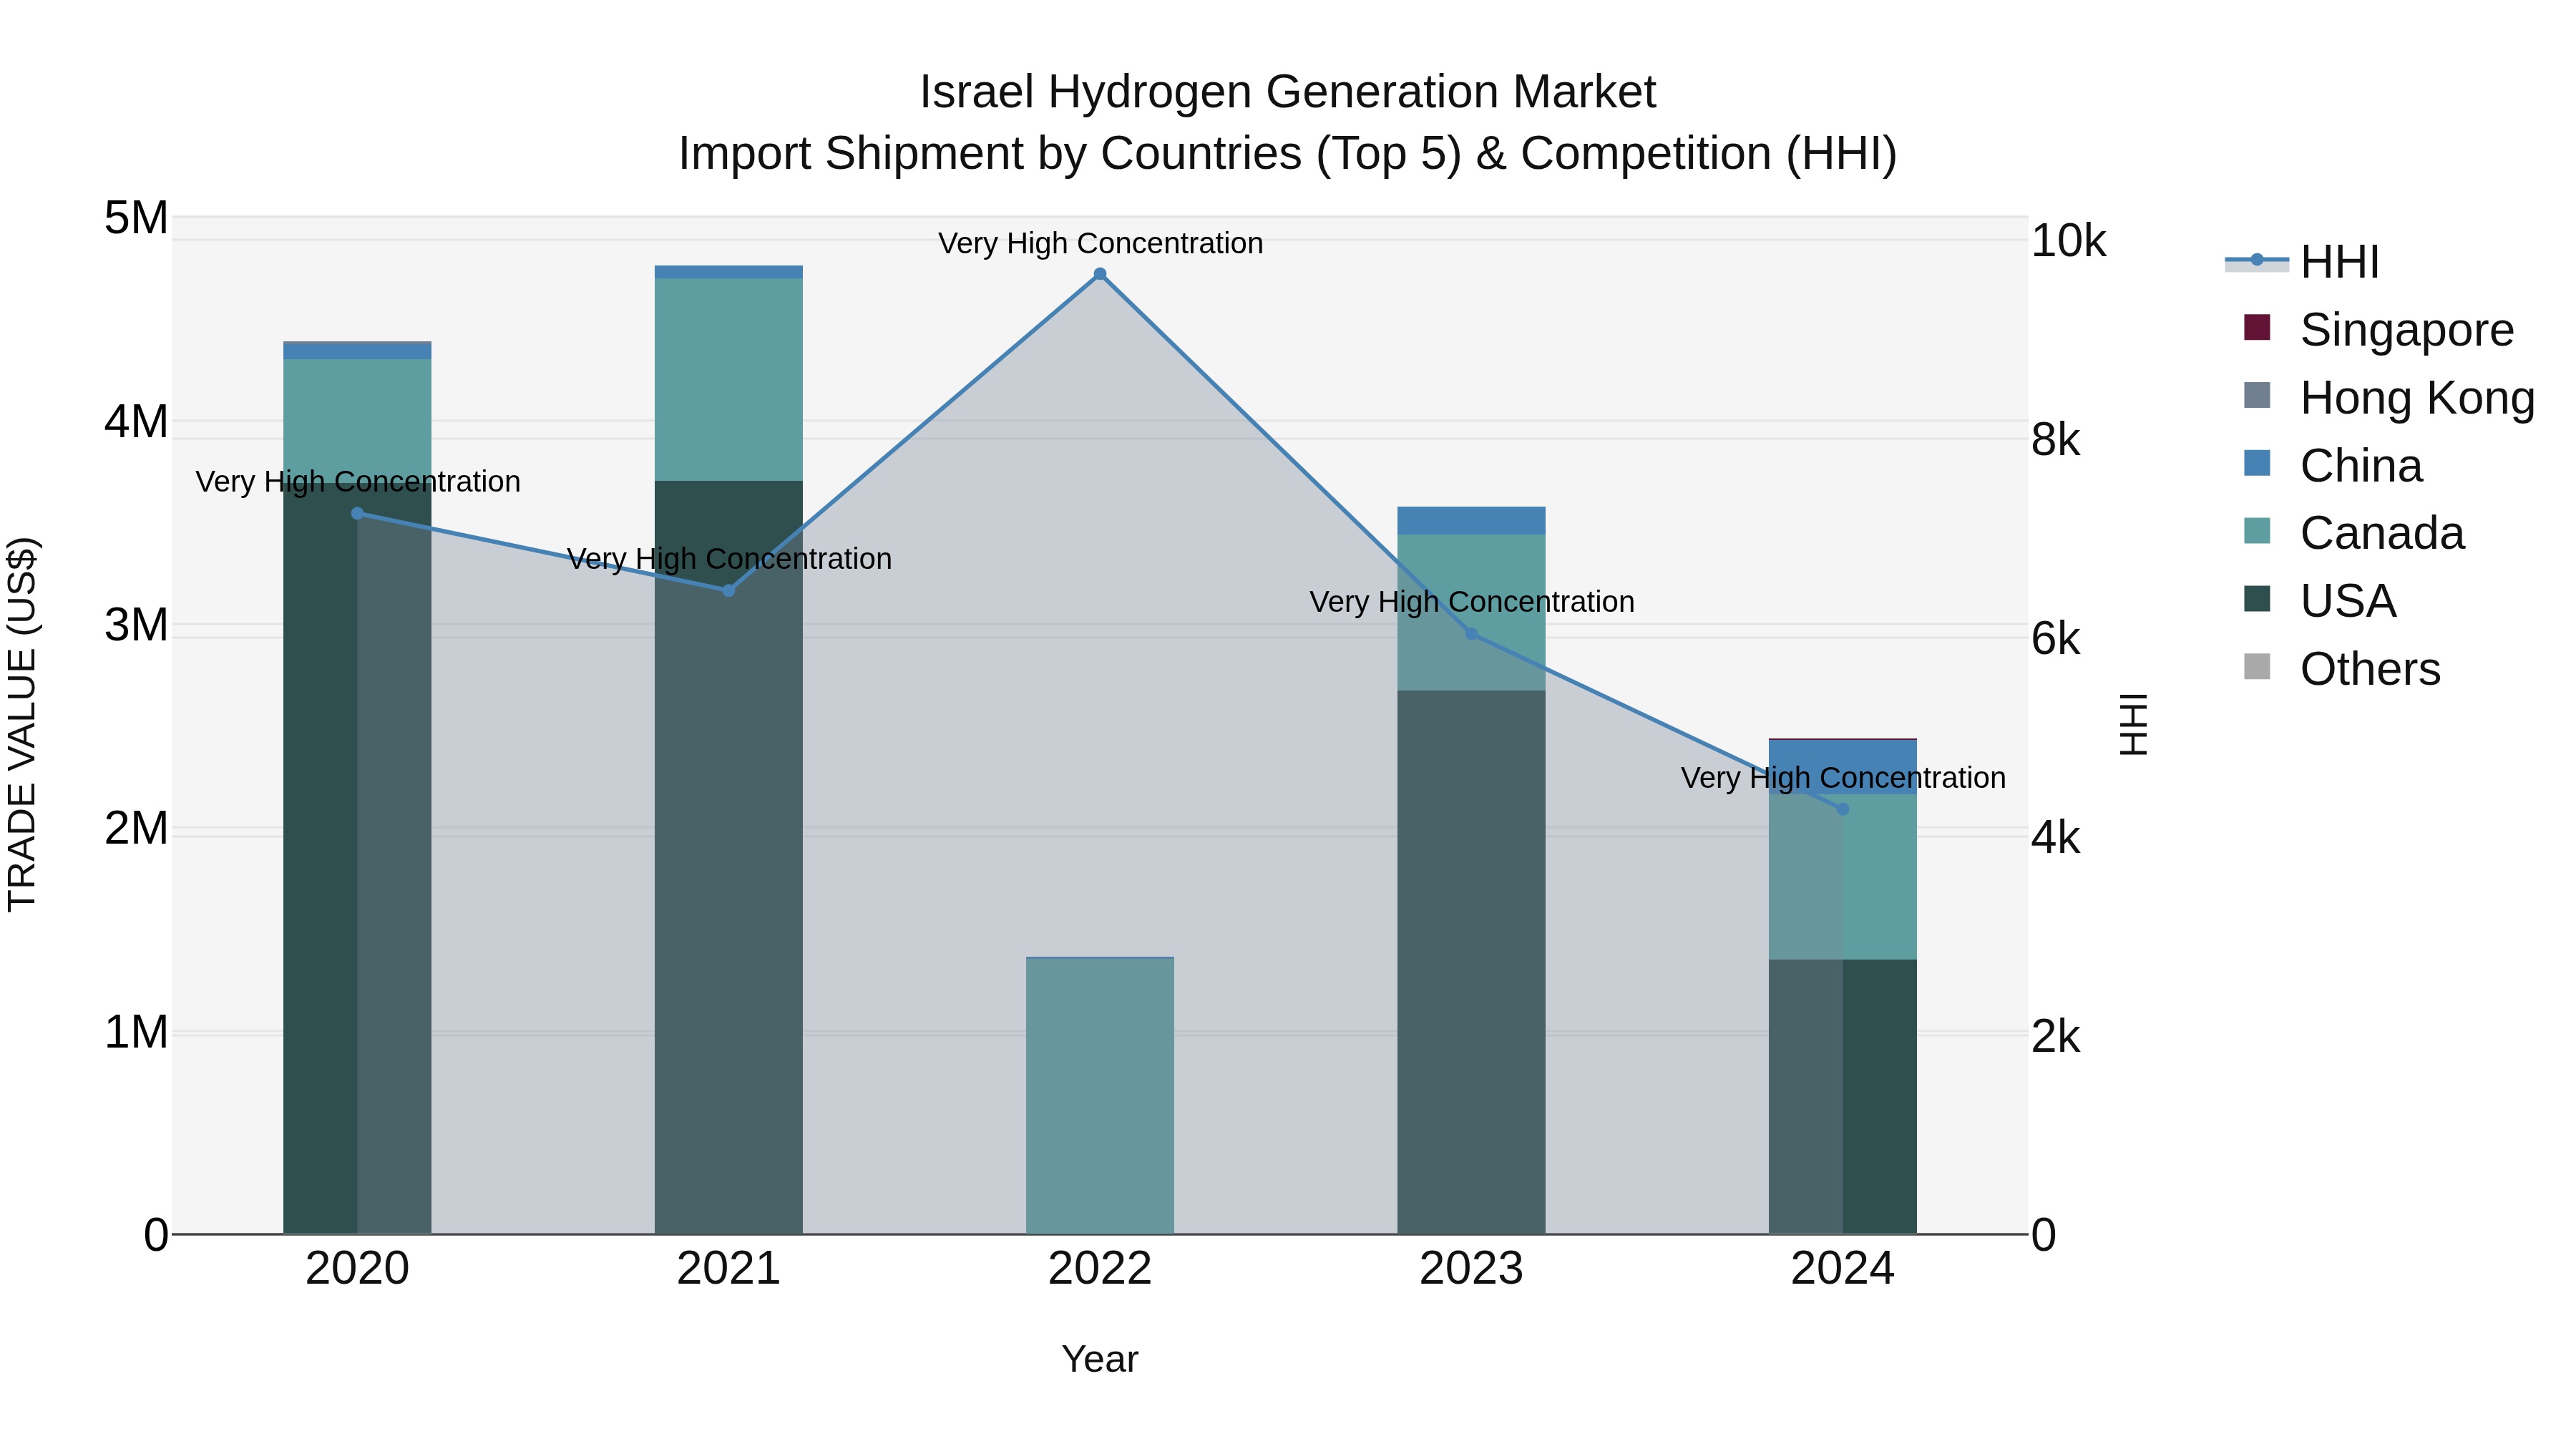Toggle the HHI legend entry
Image resolution: width=2576 pixels, height=1449 pixels.
(2302, 262)
